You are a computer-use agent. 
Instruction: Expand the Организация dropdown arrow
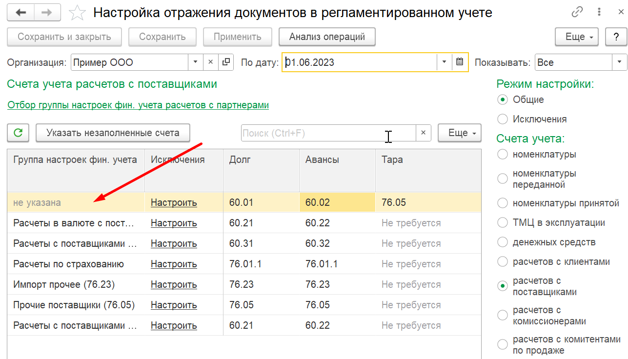click(x=196, y=62)
